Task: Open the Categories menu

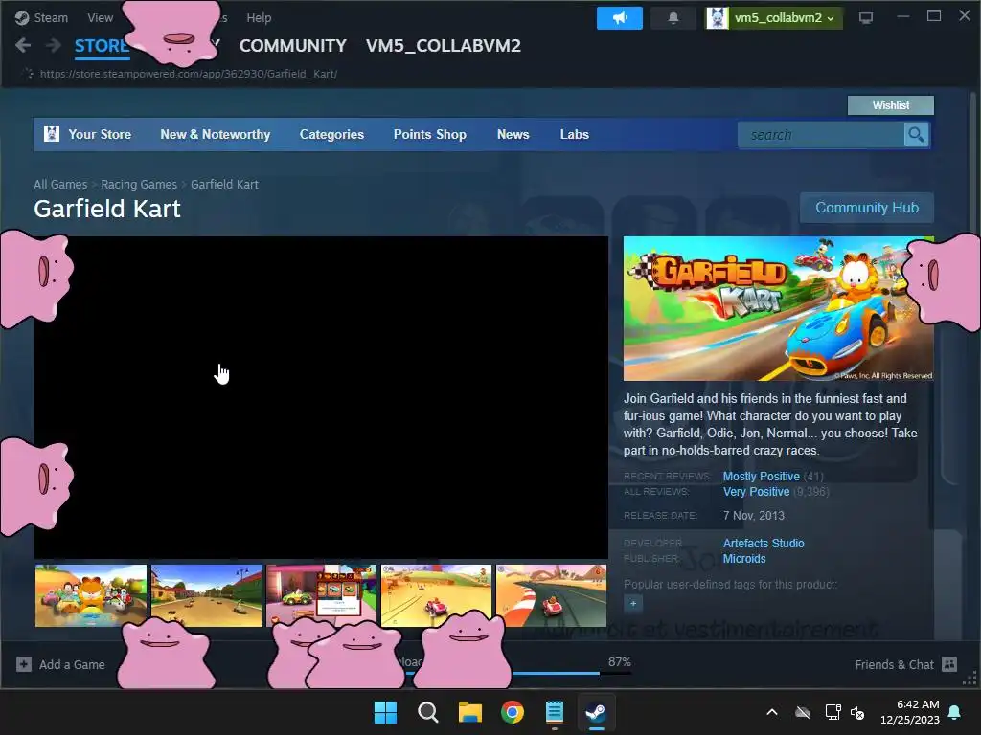Action: pos(331,134)
